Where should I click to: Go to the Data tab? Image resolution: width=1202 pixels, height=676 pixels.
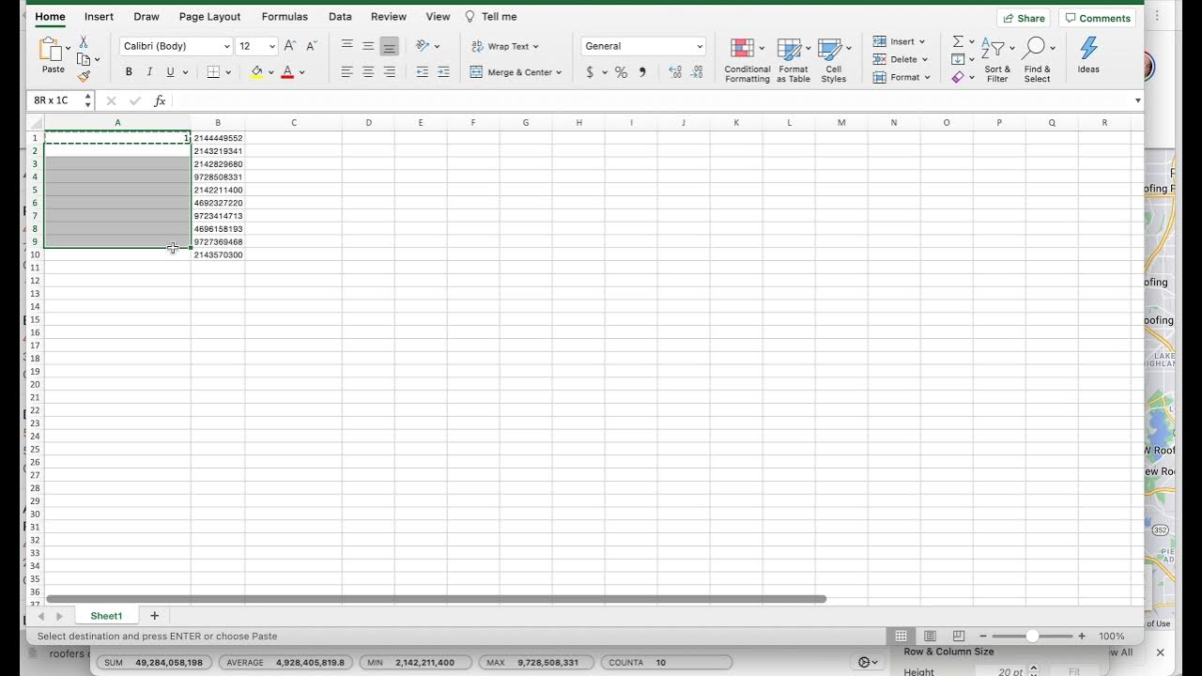[340, 17]
